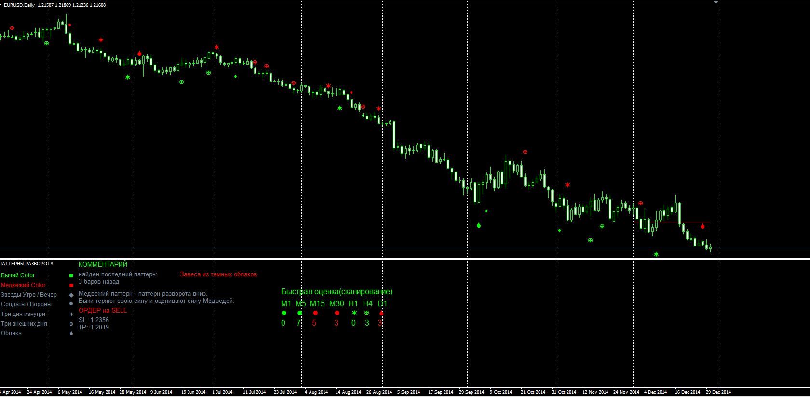Click the 'ОРДЕР на SELL' text
810x397 pixels.
click(x=103, y=310)
